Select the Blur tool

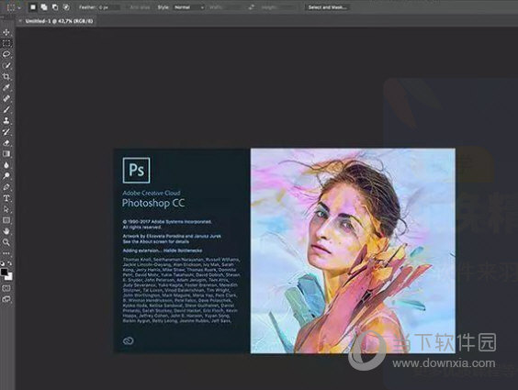coord(6,165)
